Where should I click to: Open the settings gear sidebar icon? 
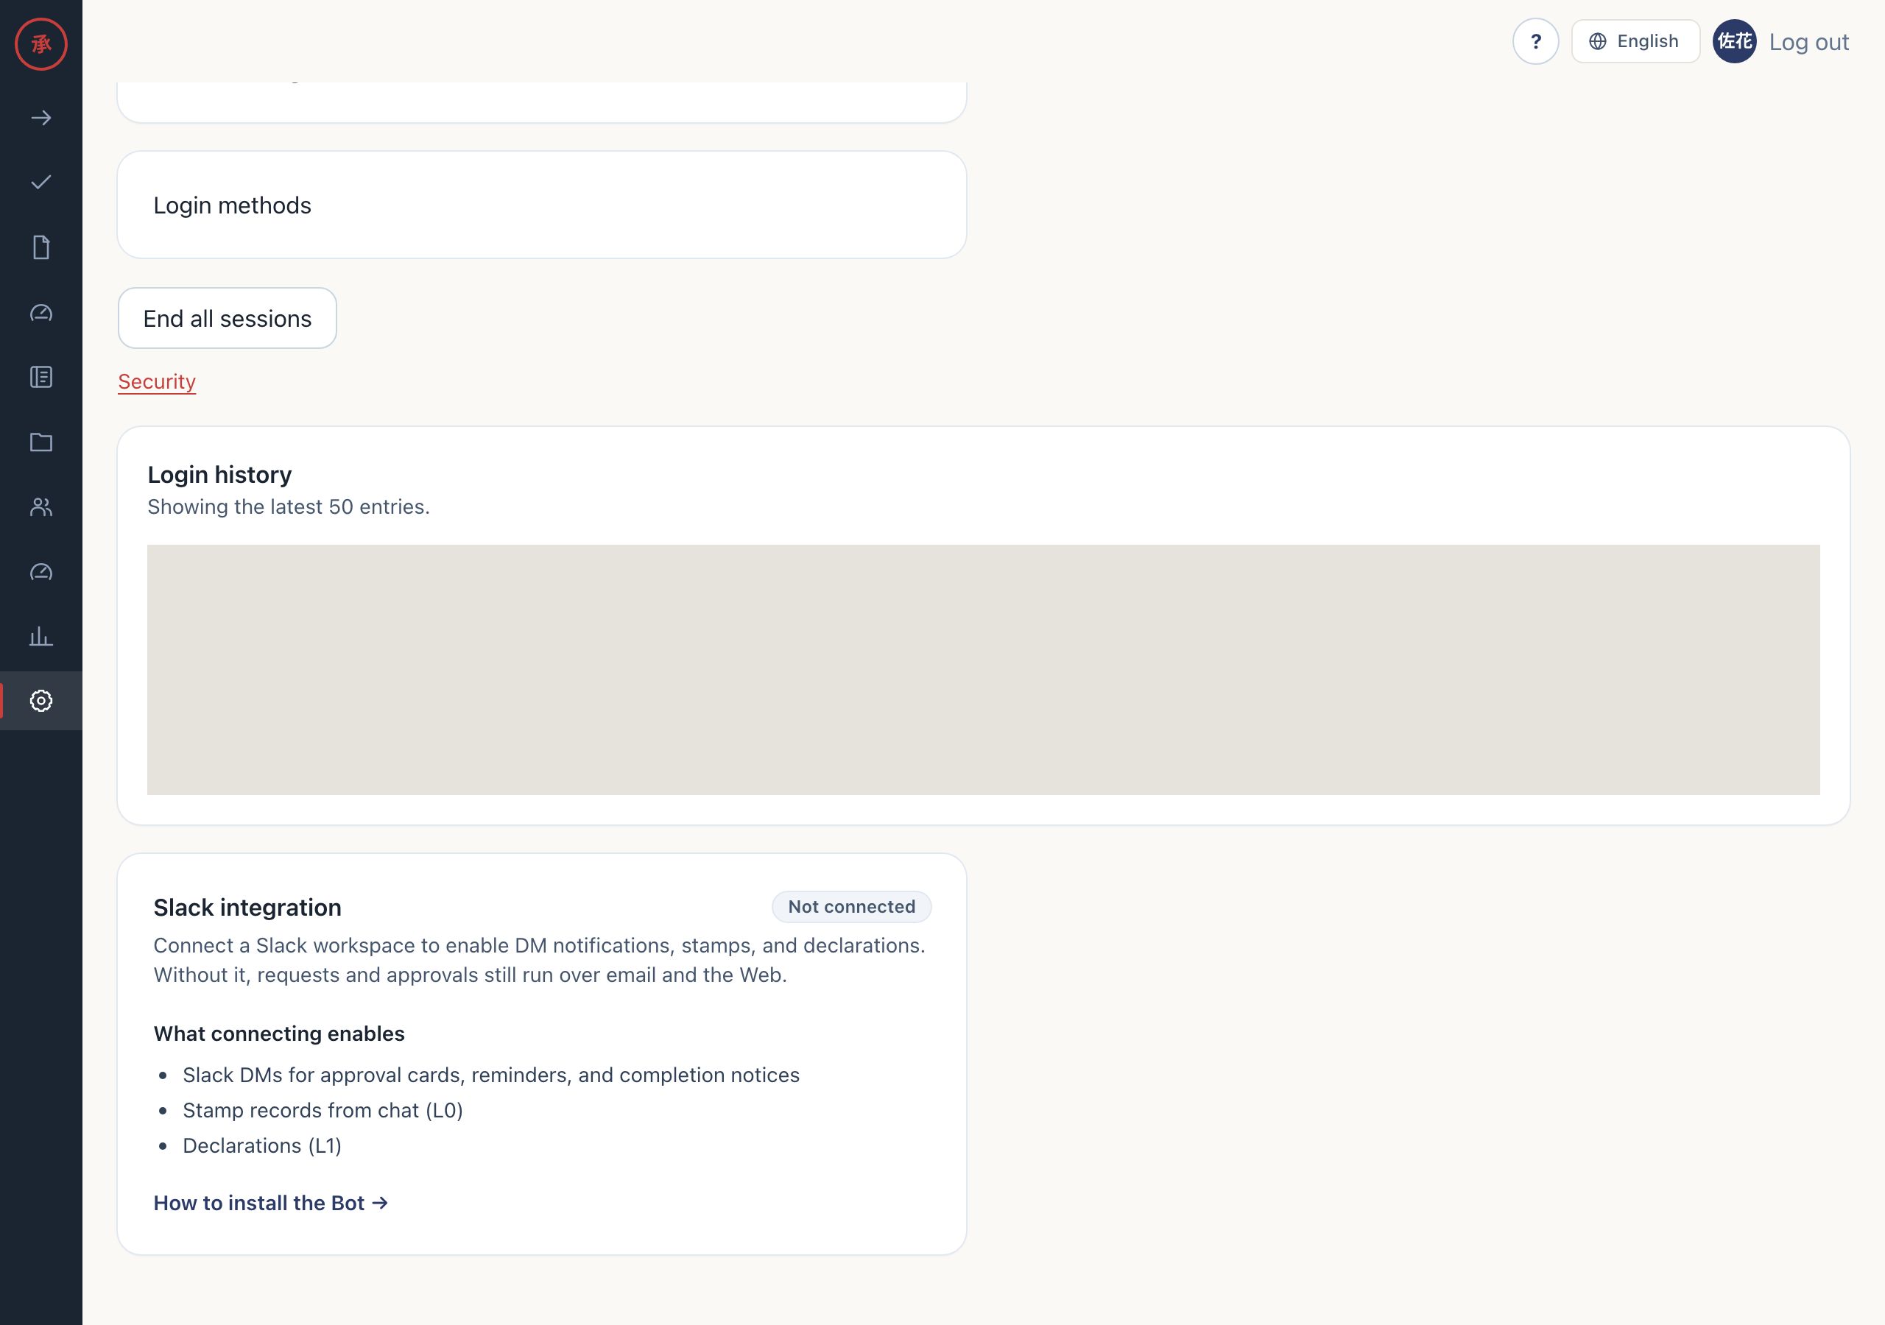[41, 700]
